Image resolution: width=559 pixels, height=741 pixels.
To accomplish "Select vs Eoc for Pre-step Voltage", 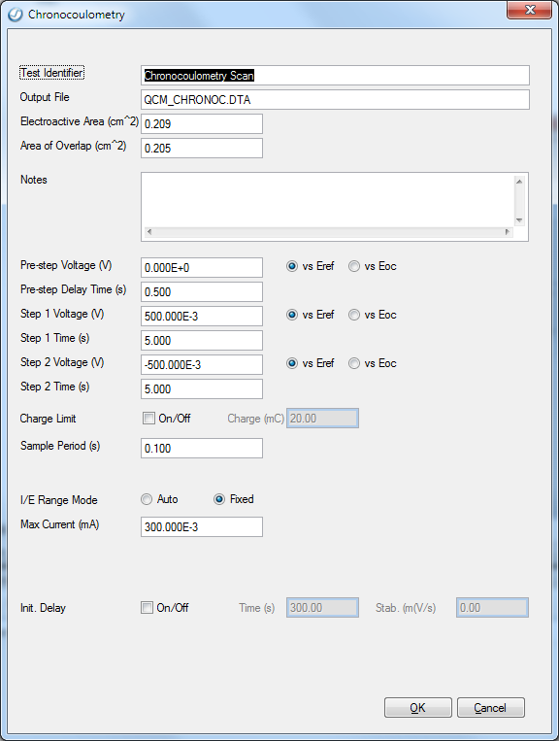I will point(354,266).
